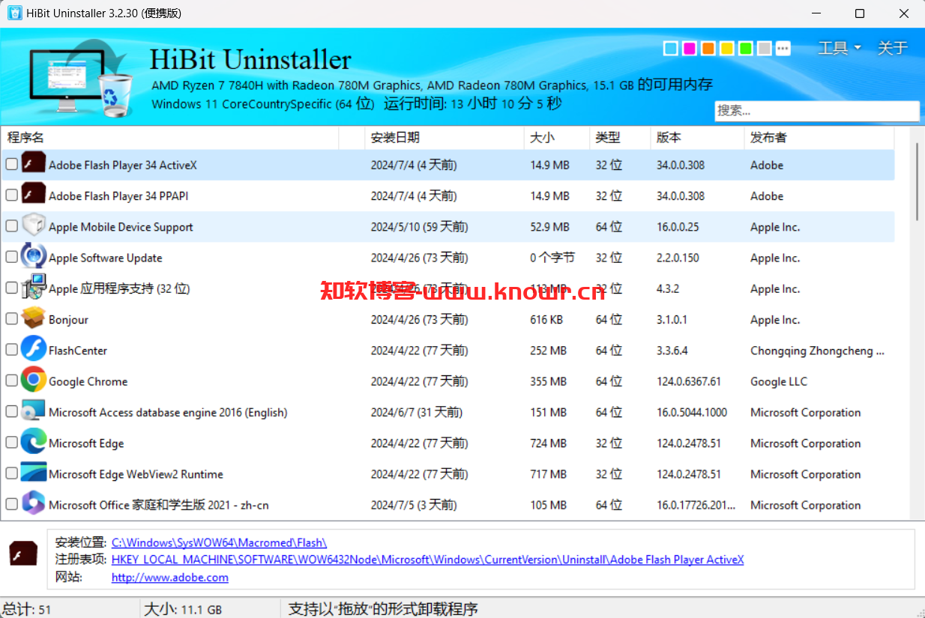Check the Microsoft Edge checkbox
Viewport: 925px width, 618px height.
pos(11,442)
